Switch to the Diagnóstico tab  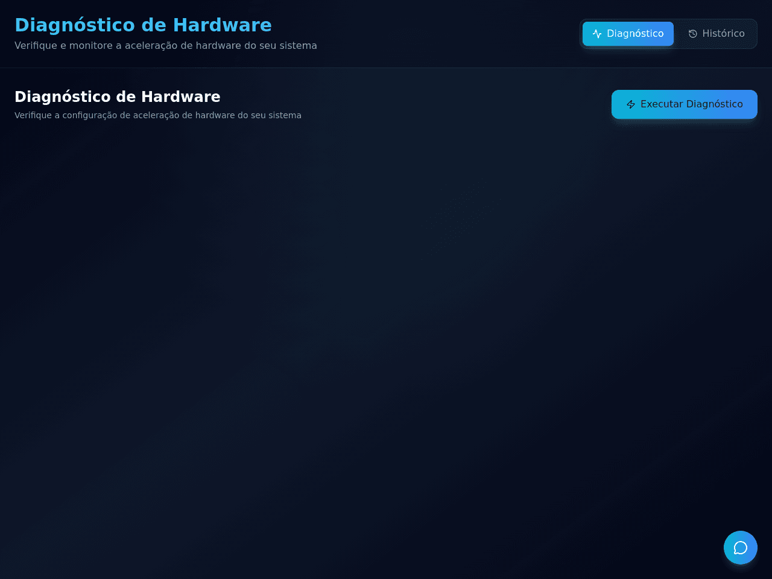tap(628, 34)
